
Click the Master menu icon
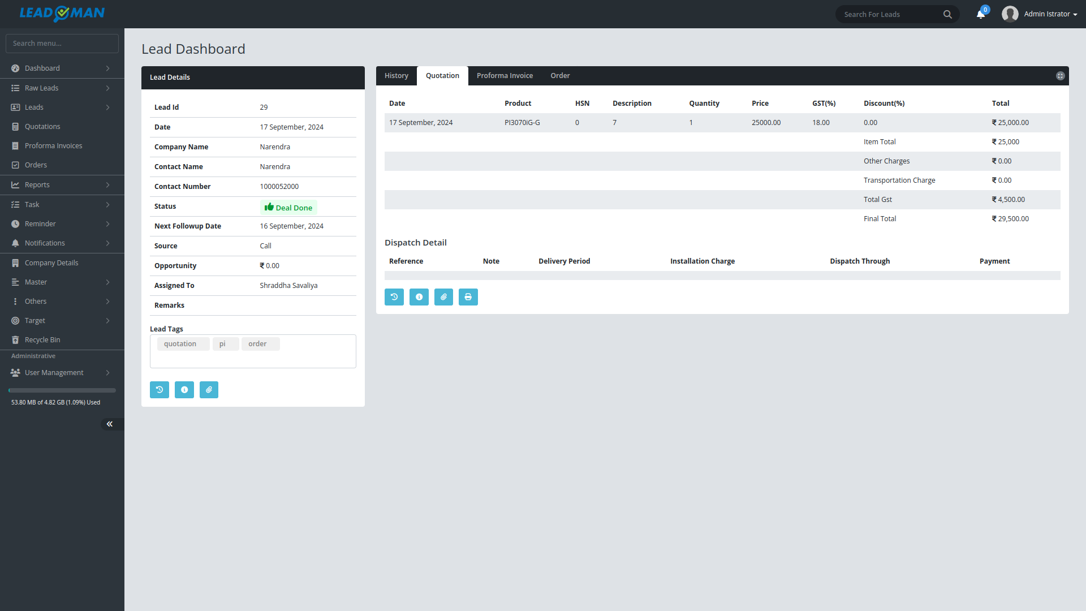tap(15, 282)
